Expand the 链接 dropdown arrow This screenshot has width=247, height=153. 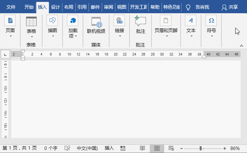120,36
